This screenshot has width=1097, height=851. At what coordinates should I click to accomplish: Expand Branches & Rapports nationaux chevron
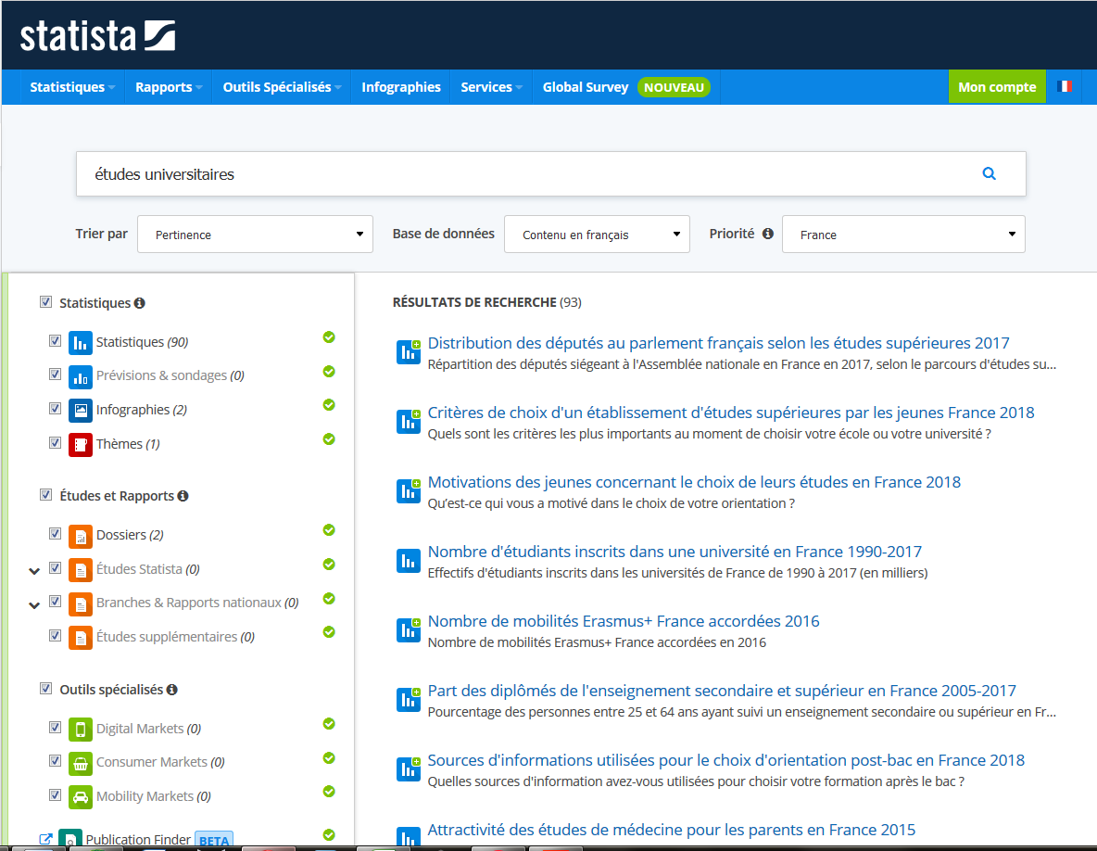pos(34,605)
